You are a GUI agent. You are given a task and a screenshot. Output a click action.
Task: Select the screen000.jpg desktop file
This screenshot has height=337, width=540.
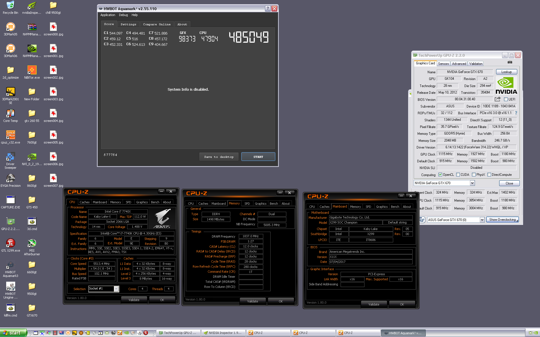[x=53, y=29]
